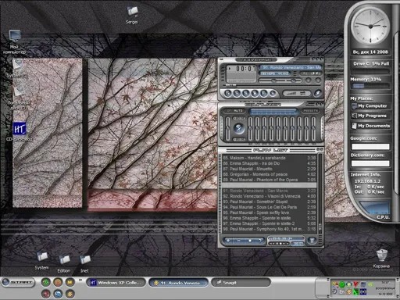Select playlist track 87 Paul Mauriat Minuetto
Viewport: 400px width, 300px height.
click(x=269, y=169)
